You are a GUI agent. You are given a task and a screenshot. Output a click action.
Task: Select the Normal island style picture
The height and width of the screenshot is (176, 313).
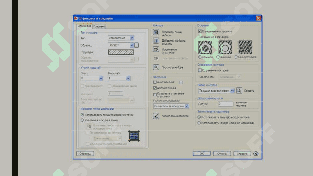point(205,47)
